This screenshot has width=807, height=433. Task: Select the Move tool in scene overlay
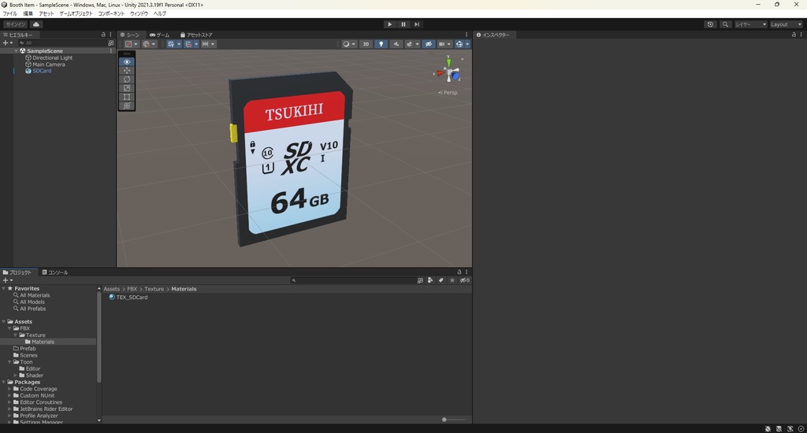[127, 70]
